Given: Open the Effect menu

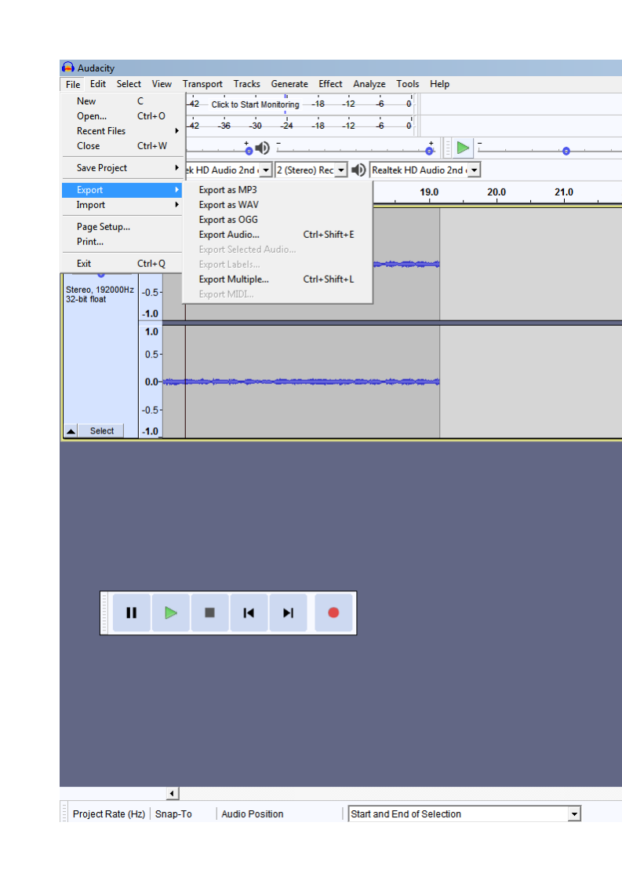Looking at the screenshot, I should point(330,84).
